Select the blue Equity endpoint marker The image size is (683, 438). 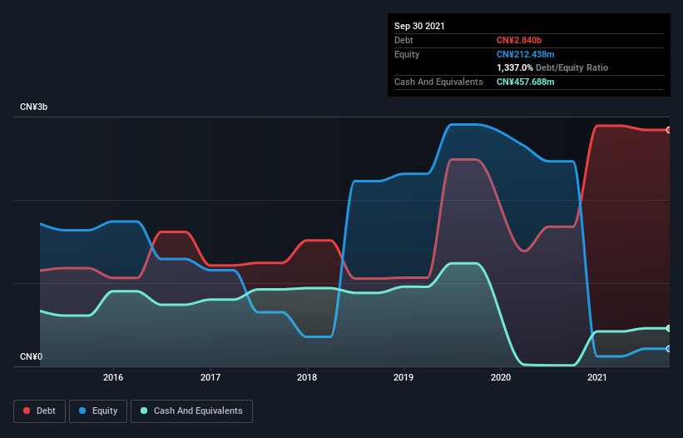coord(669,349)
